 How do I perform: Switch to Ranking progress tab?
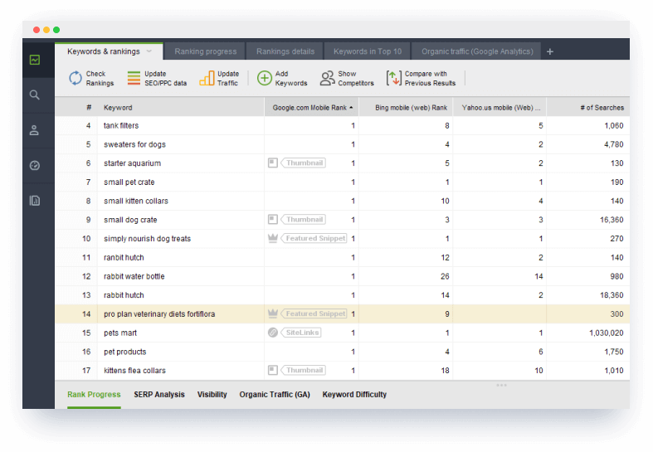(205, 51)
